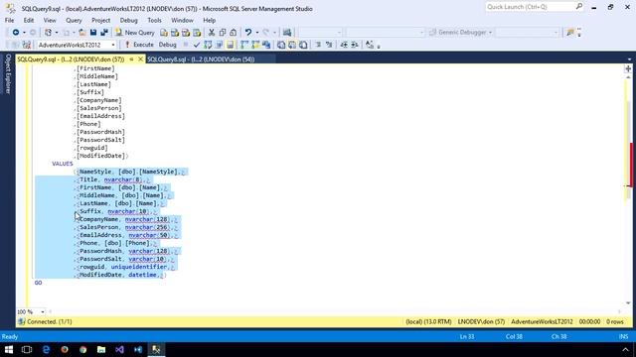Toggle Include Client Statistics icon

[266, 45]
